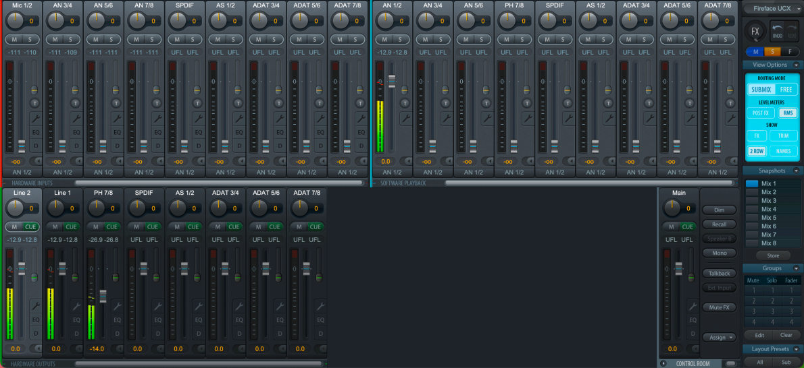Open EQ on hardware output SPDIF channel
This screenshot has width=804, height=368.
point(158,319)
